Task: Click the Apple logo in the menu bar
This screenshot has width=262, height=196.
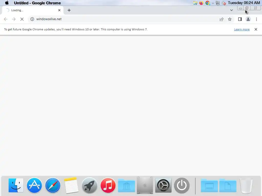Action: 7,3
